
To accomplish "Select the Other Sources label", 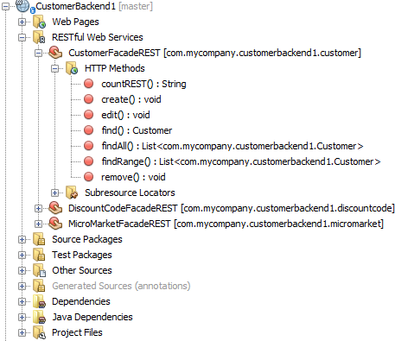I will coord(82,270).
